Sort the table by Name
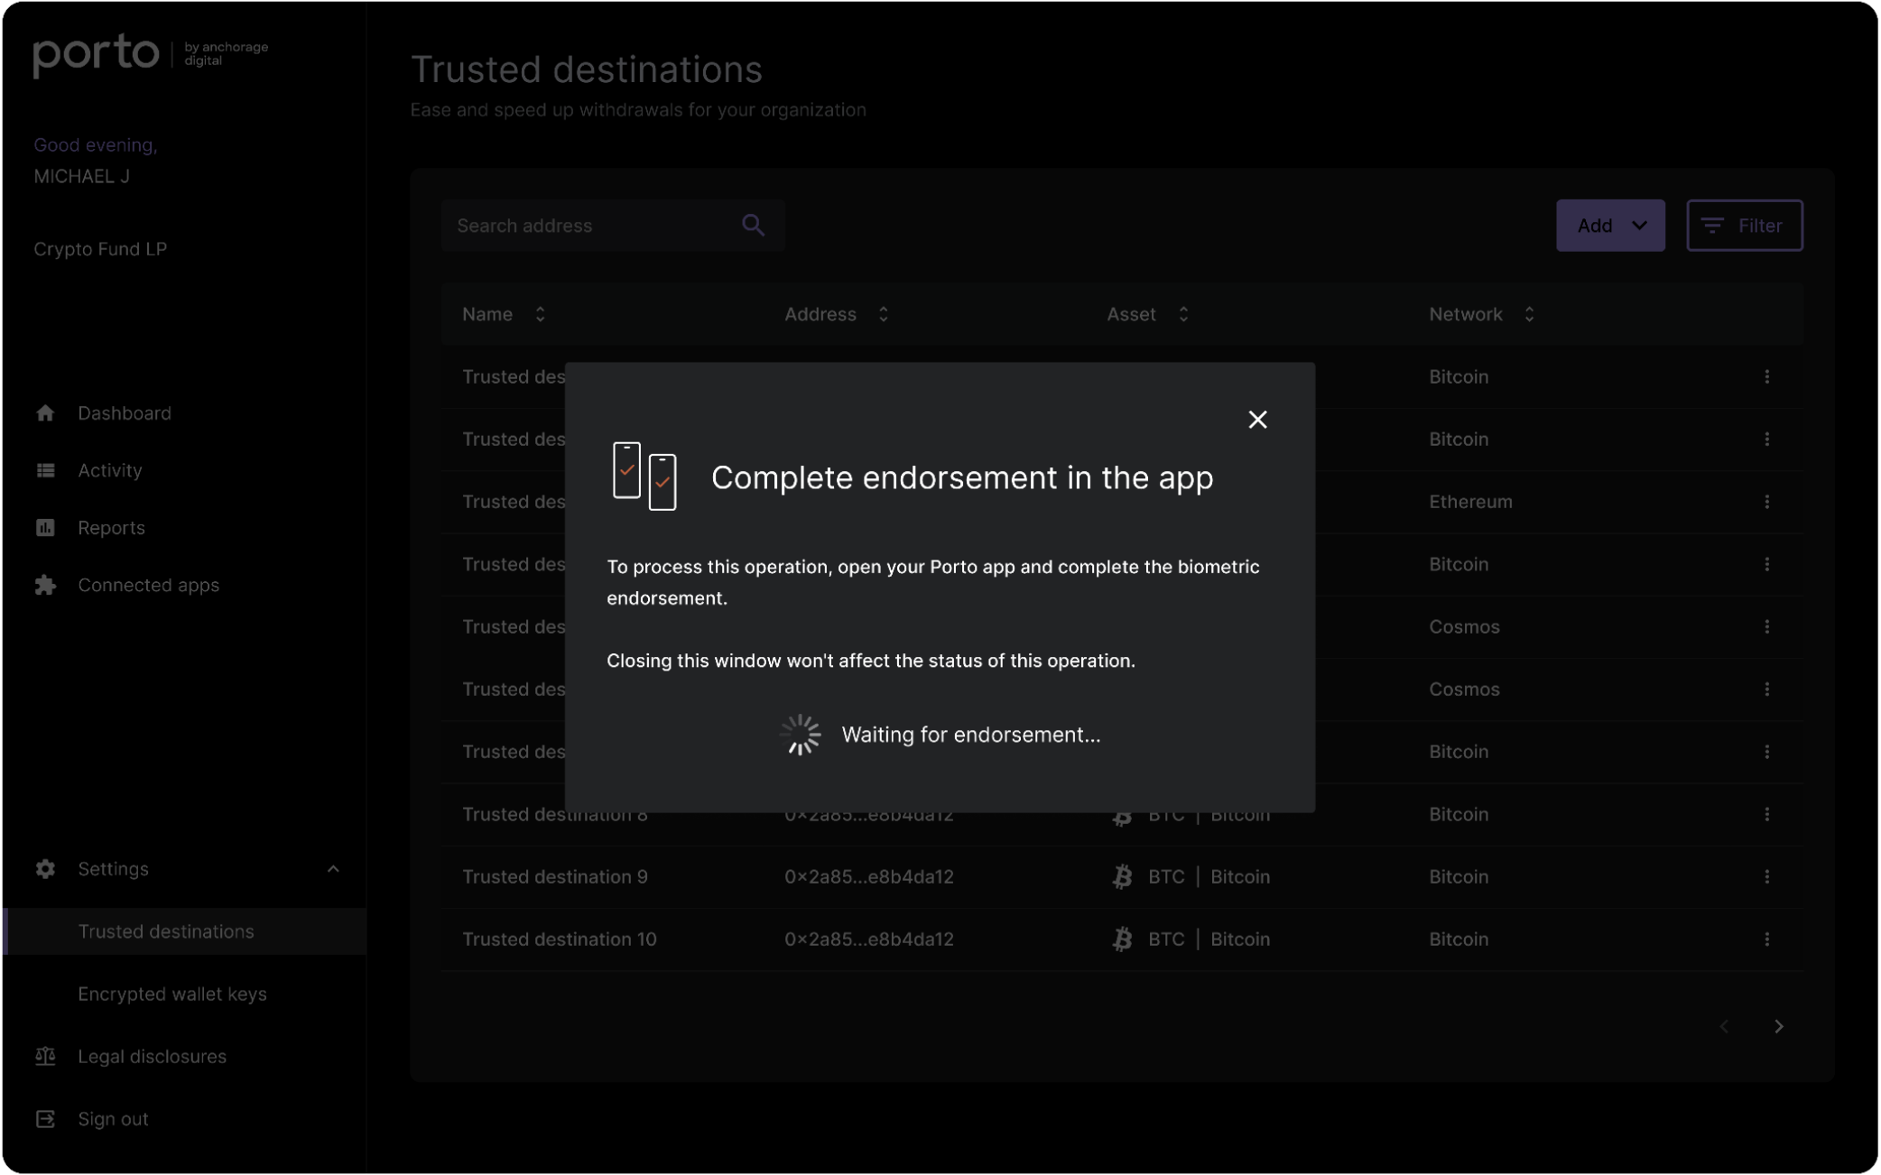1881x1175 pixels. coord(540,315)
